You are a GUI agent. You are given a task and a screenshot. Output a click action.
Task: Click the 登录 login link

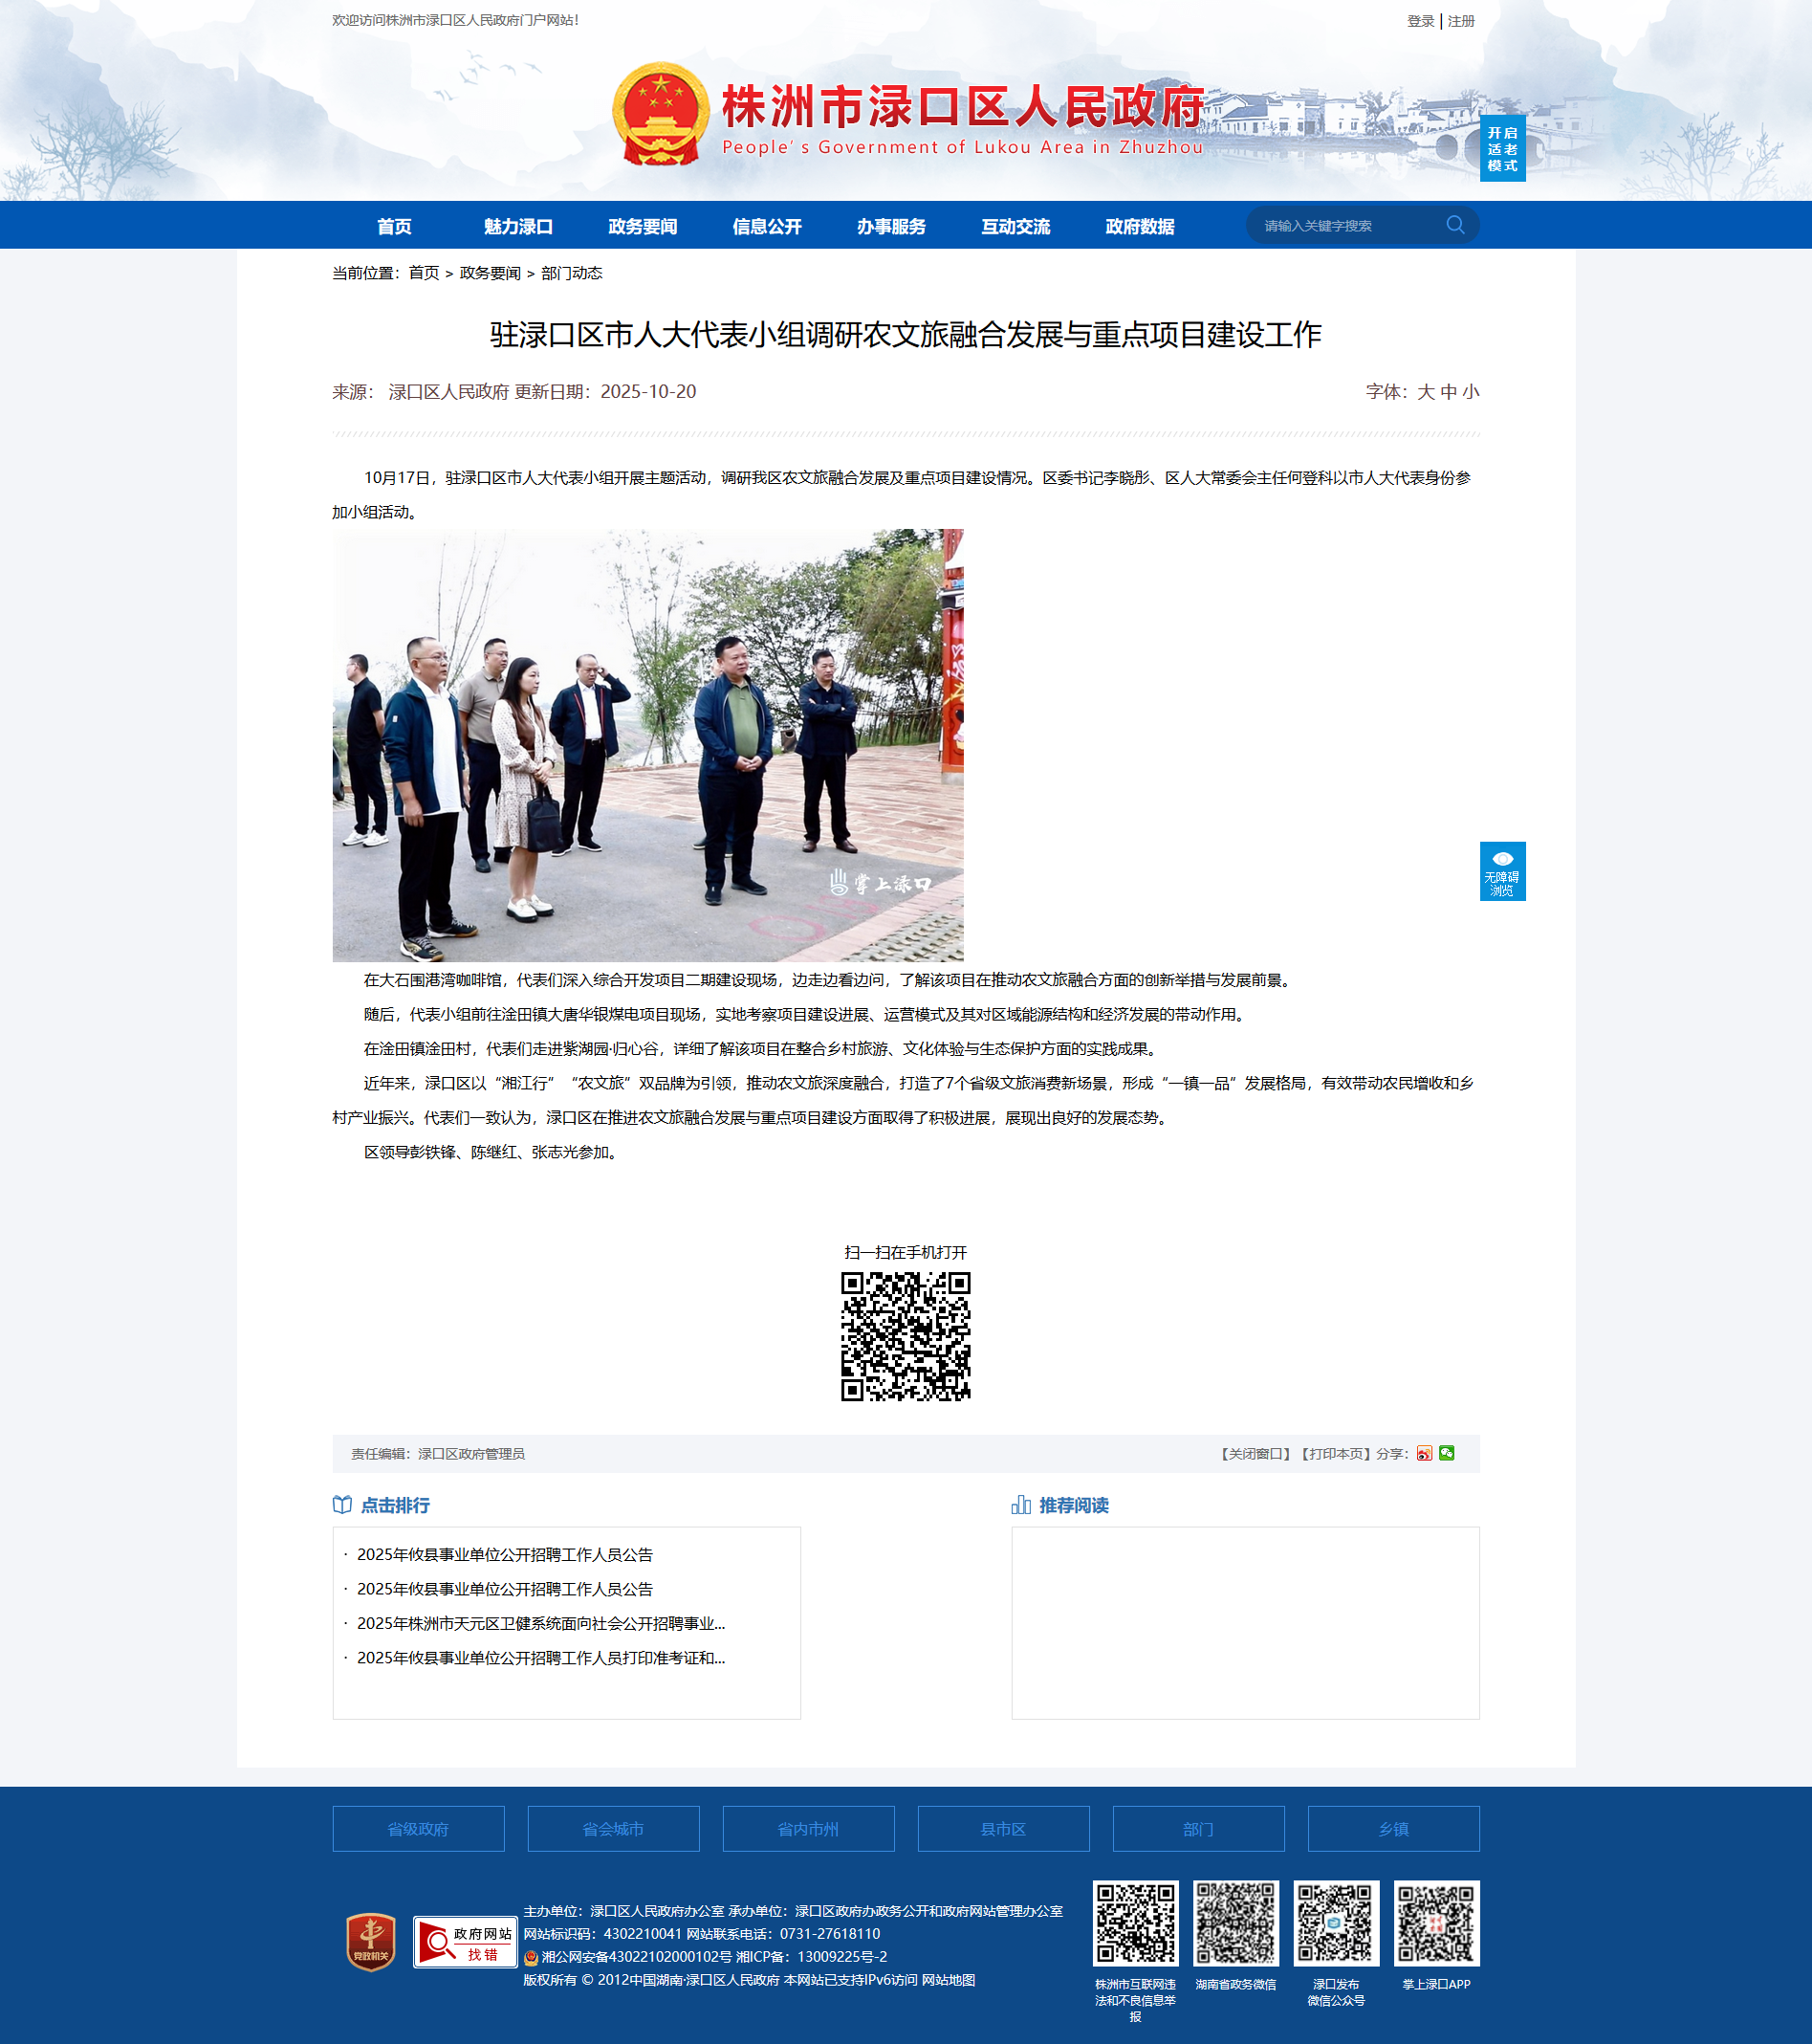click(x=1419, y=21)
